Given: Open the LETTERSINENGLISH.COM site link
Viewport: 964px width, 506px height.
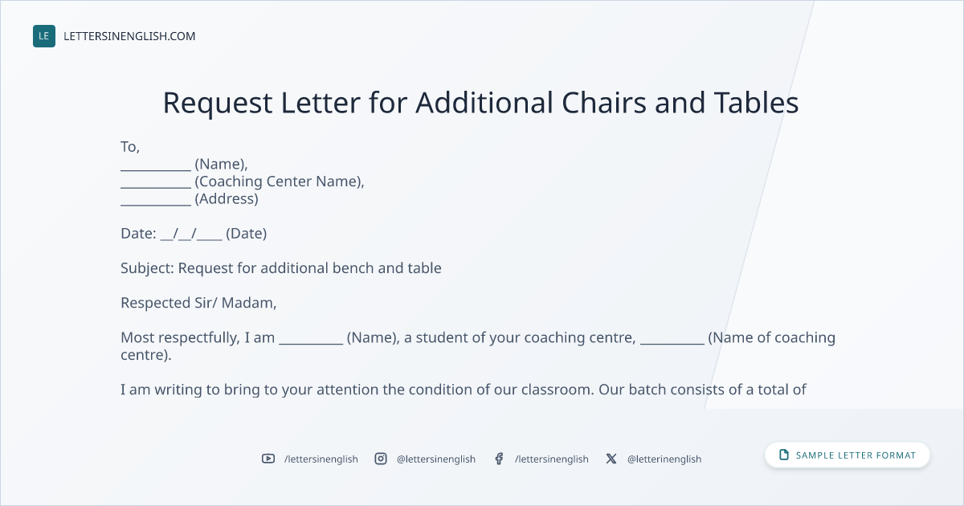Looking at the screenshot, I should (x=129, y=36).
